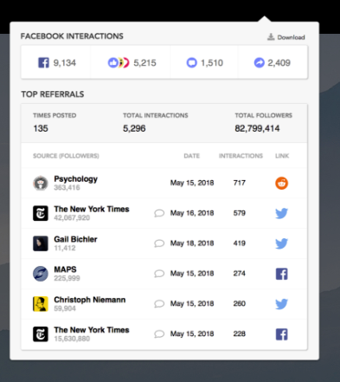Click the Psychology source name

[x=76, y=179]
